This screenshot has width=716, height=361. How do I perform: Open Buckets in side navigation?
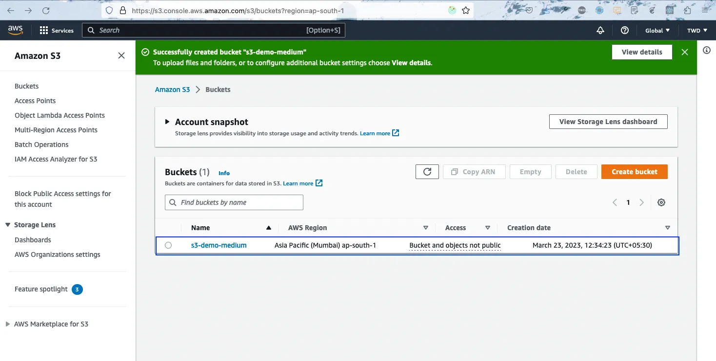(27, 86)
